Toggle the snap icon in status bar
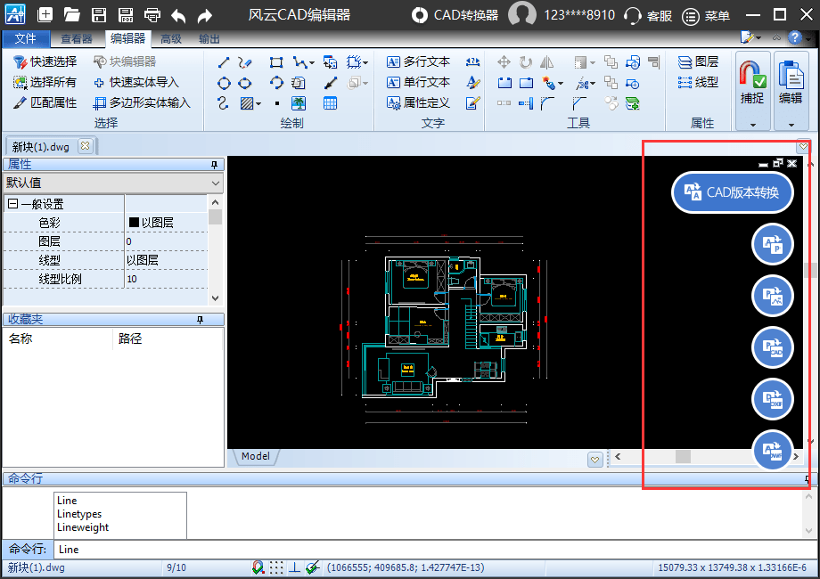This screenshot has width=820, height=579. pos(258,567)
